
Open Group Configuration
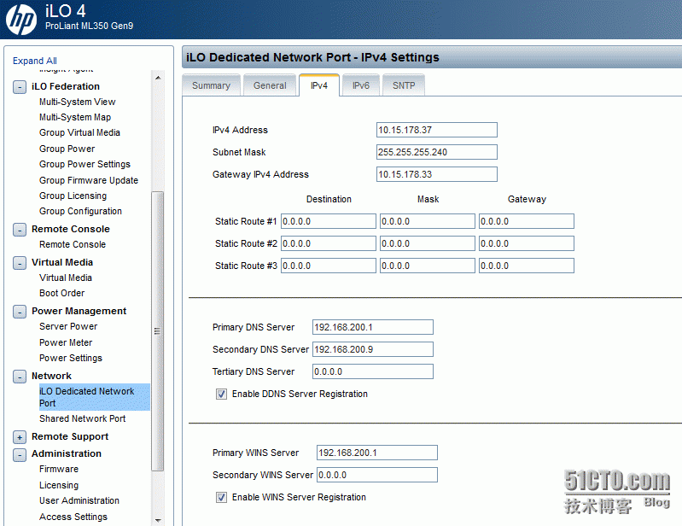[x=80, y=211]
